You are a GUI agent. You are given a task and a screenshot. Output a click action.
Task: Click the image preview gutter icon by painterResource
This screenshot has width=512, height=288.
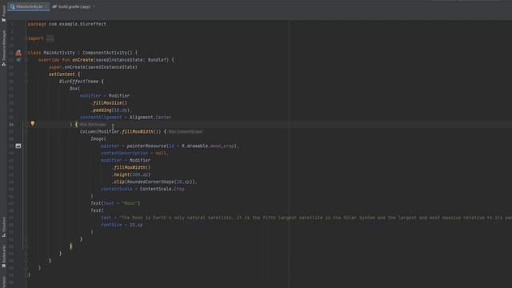coord(18,146)
